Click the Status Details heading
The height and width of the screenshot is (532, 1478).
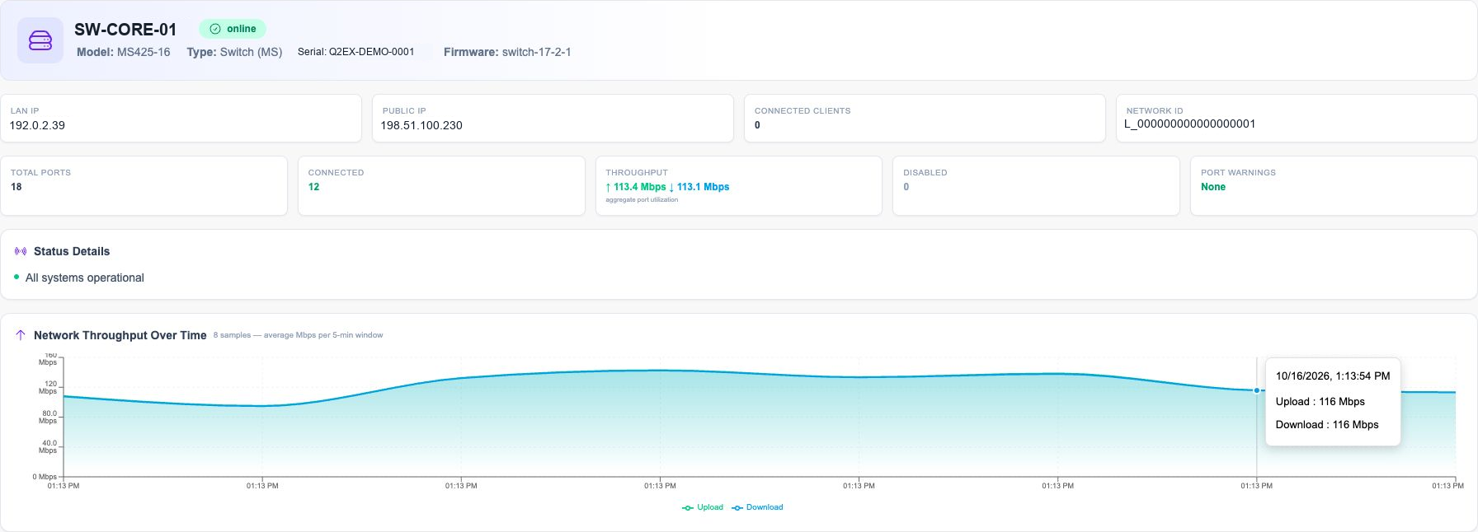(x=72, y=251)
